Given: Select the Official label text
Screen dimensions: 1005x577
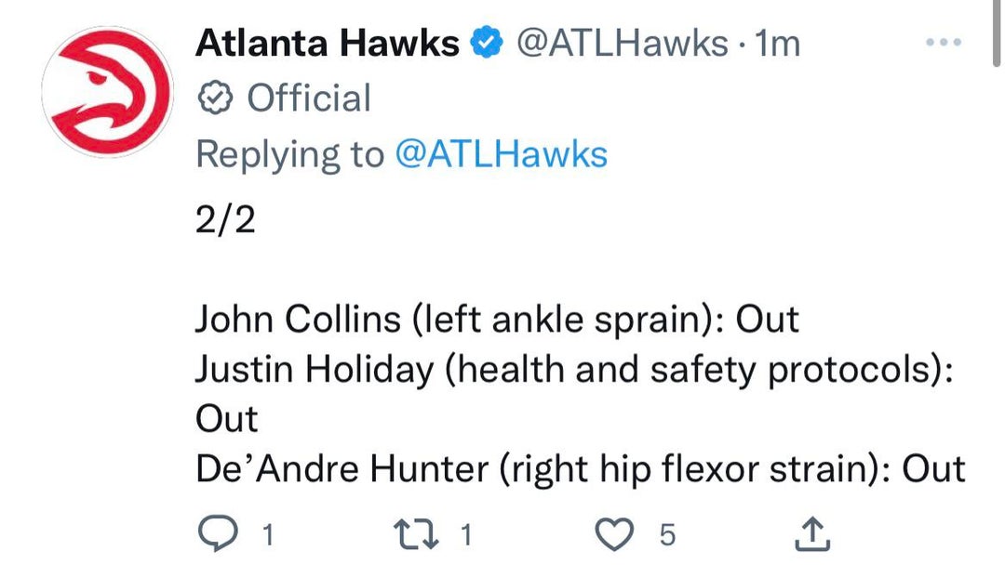Looking at the screenshot, I should (x=308, y=98).
